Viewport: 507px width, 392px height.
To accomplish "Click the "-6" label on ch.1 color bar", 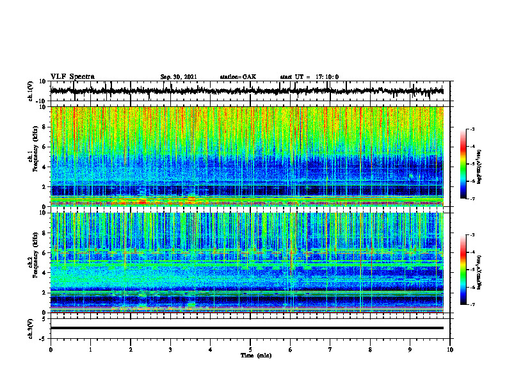I will pos(472,181).
